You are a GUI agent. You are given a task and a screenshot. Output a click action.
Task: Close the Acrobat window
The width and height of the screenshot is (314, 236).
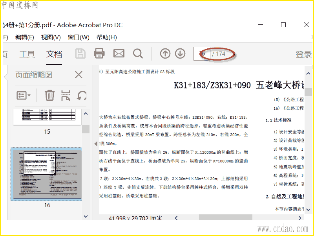pyautogui.click(x=307, y=25)
